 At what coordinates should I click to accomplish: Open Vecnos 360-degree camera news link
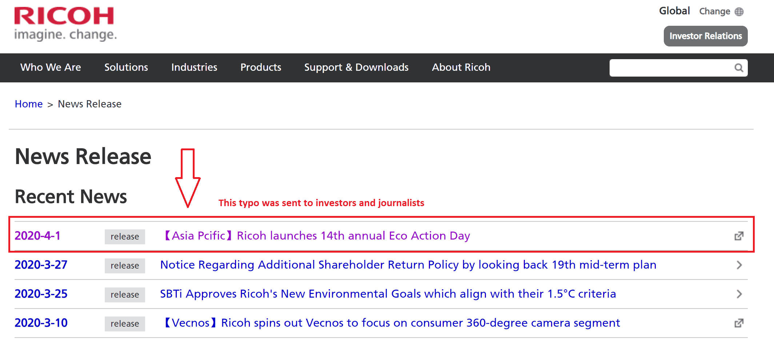[x=391, y=323]
